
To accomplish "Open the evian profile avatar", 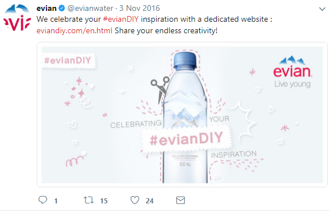I will tap(17, 18).
